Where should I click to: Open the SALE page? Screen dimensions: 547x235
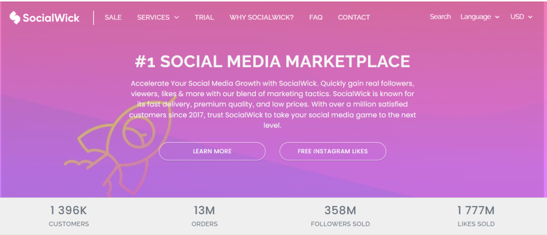[113, 17]
